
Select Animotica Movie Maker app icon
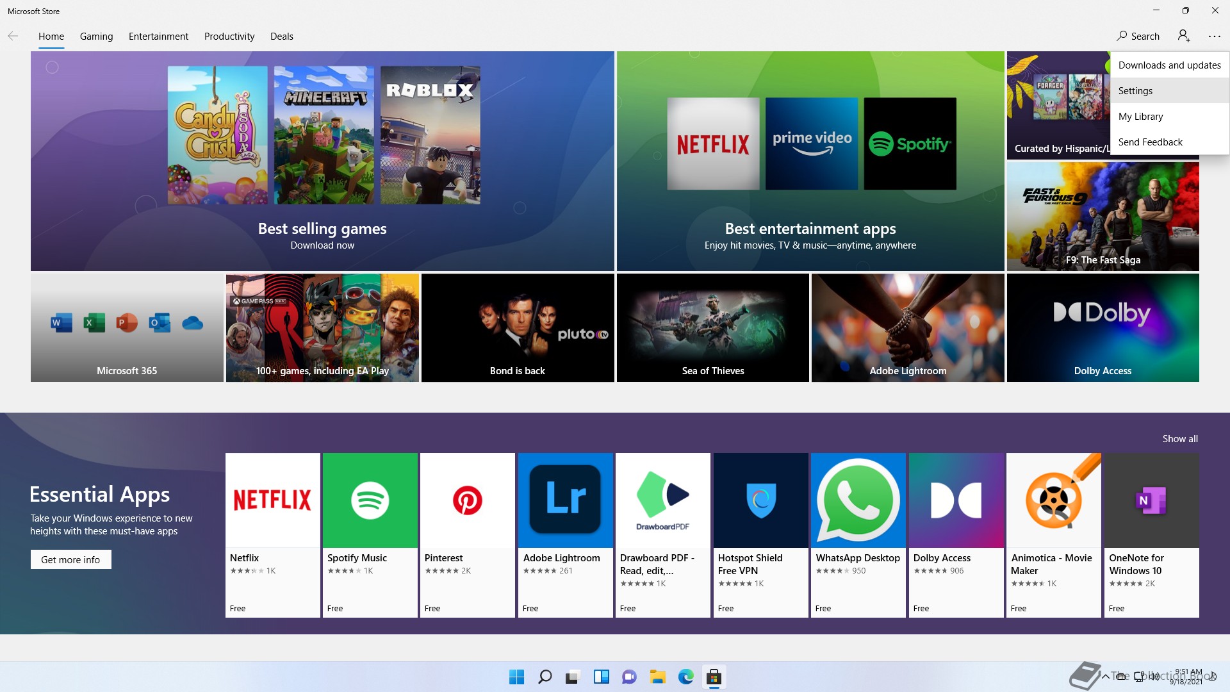[1054, 500]
